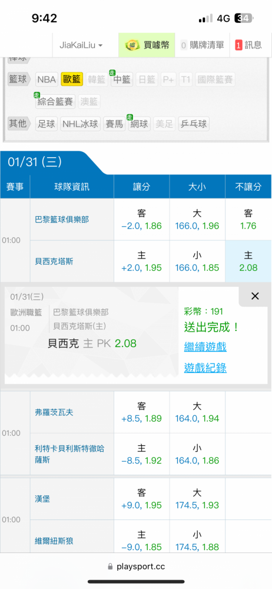
Task: Open the 遊戲紀錄 link
Action: pyautogui.click(x=205, y=368)
